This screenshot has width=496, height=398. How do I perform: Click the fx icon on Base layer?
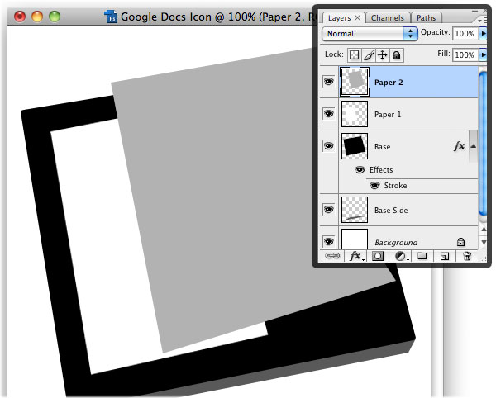point(459,146)
